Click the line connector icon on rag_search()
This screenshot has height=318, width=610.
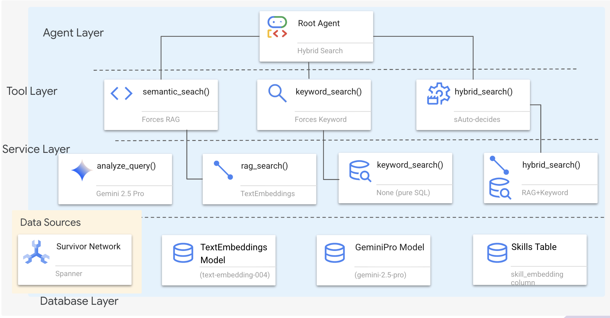(x=223, y=170)
